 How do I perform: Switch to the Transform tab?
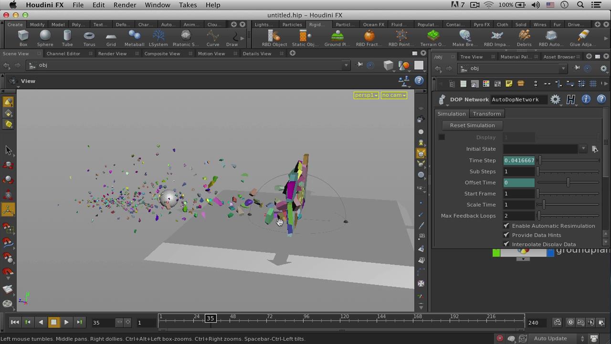487,114
